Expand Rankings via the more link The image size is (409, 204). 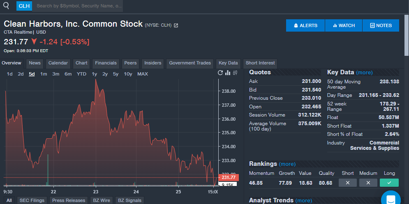tap(287, 164)
